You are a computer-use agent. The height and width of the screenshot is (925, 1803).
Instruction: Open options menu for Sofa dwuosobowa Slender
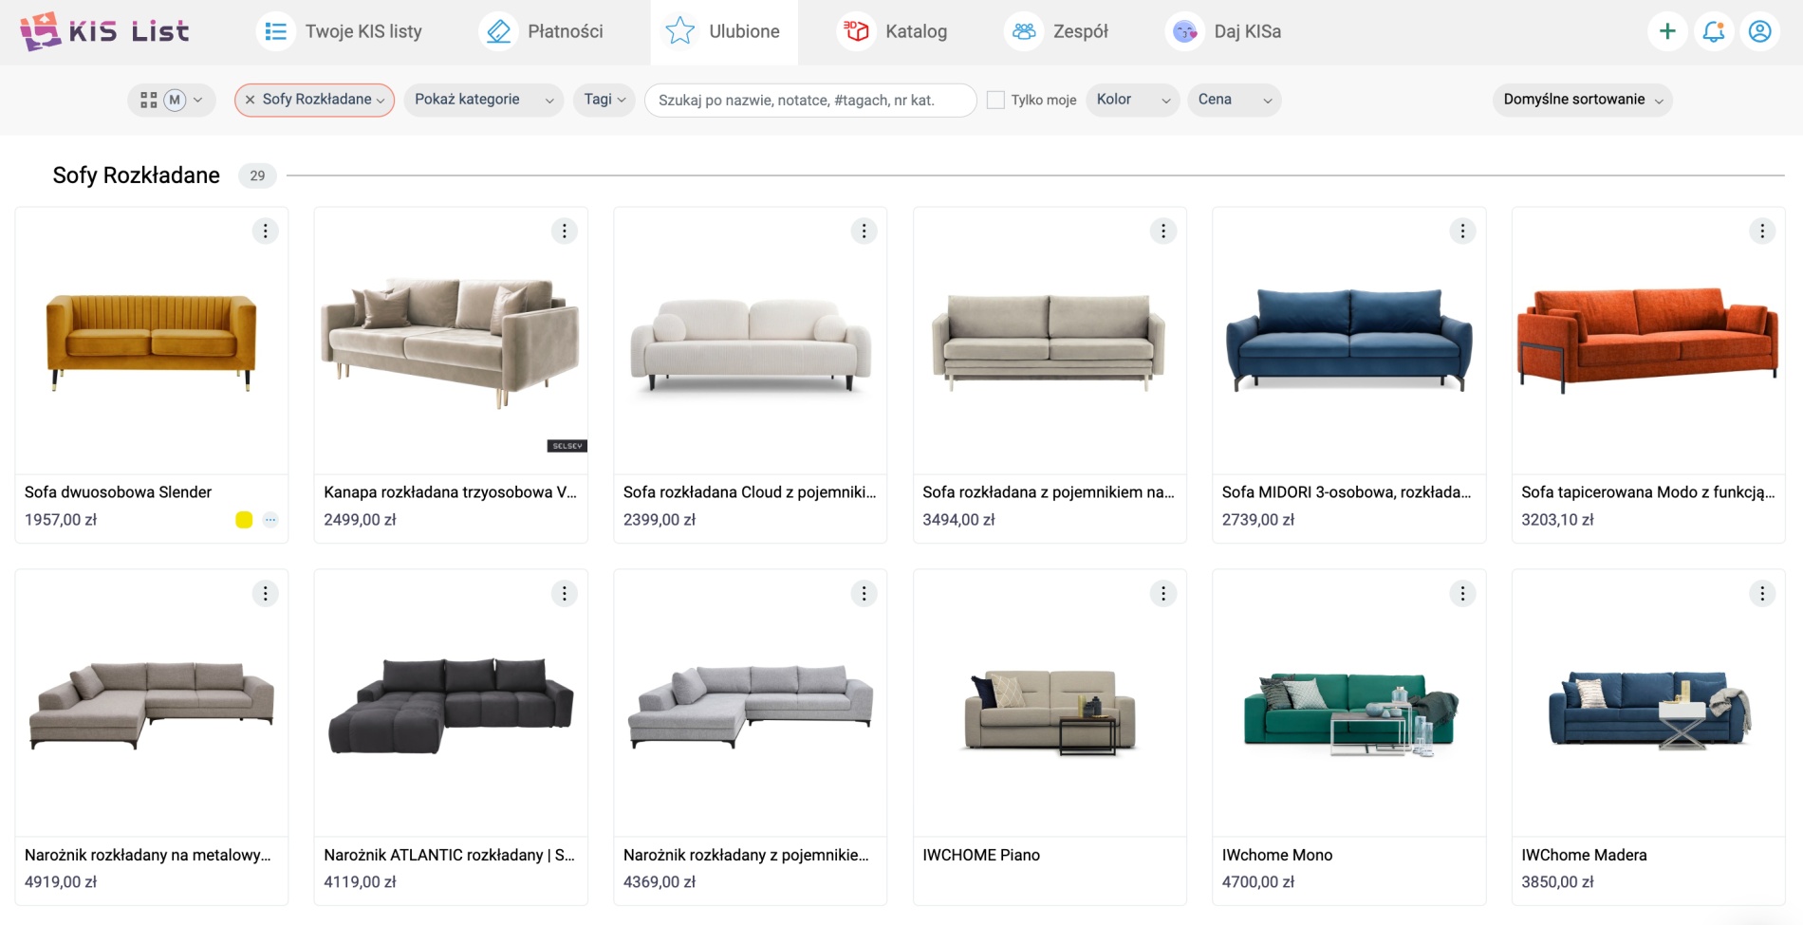pyautogui.click(x=265, y=231)
